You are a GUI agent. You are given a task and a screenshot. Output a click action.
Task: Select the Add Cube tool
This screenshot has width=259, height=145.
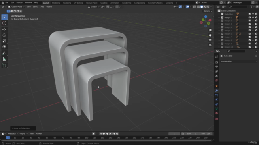[4, 65]
